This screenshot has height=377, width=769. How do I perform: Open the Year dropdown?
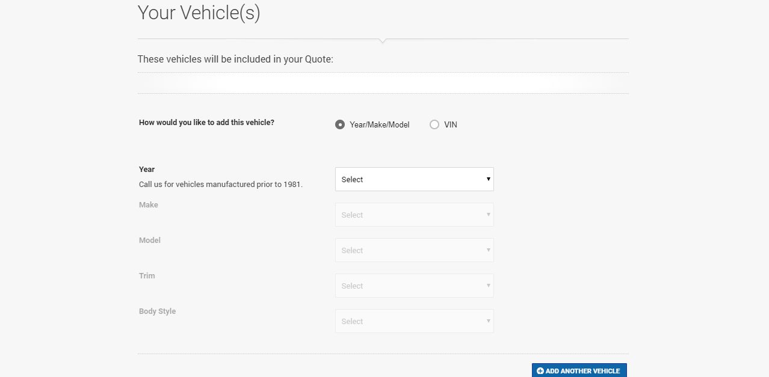pyautogui.click(x=414, y=179)
